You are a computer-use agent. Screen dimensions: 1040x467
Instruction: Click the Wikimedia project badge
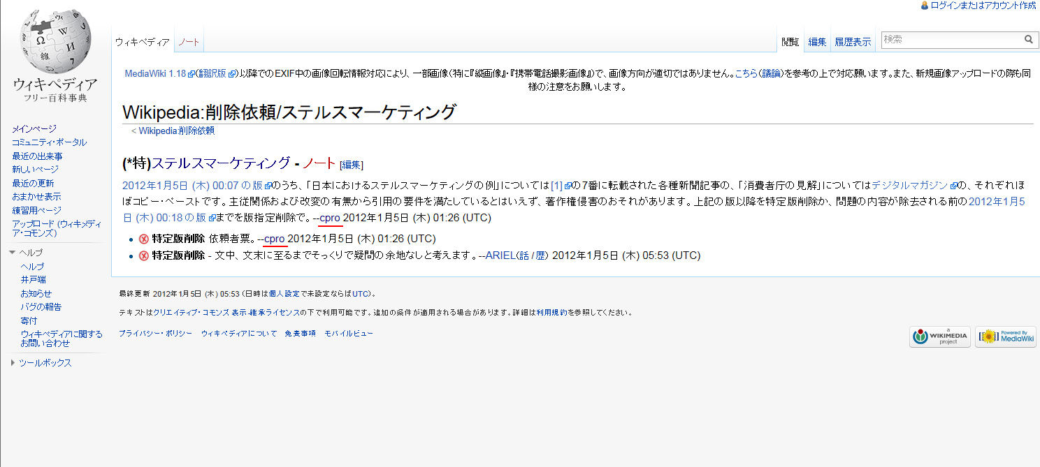coord(940,336)
